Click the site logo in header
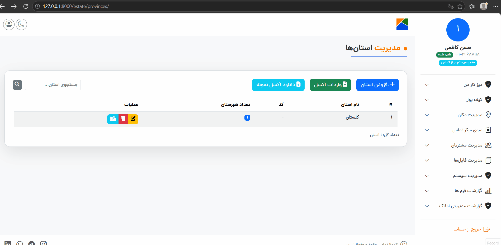This screenshot has height=245, width=501. point(402,24)
